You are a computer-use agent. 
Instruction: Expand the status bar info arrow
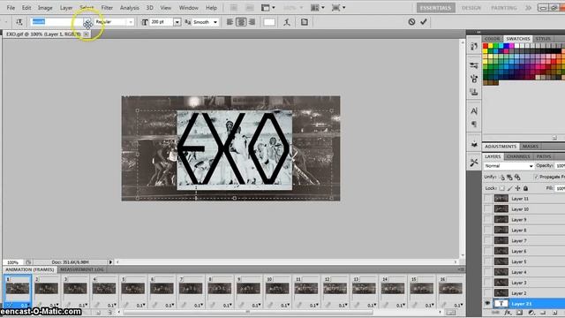pyautogui.click(x=110, y=262)
